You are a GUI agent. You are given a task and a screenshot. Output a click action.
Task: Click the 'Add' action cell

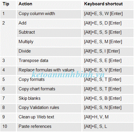(49, 24)
